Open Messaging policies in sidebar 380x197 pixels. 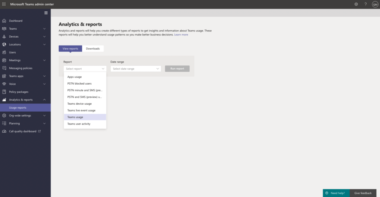point(25,68)
